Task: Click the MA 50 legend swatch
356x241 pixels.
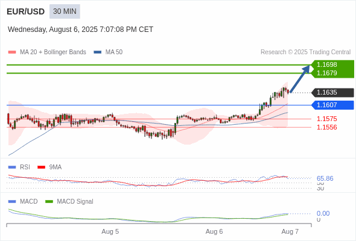Action: point(97,52)
